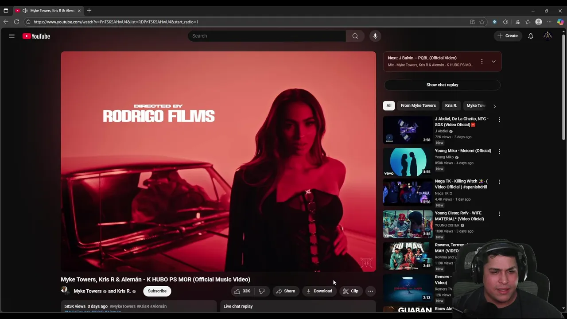Click the search magnifier button

pos(355,36)
